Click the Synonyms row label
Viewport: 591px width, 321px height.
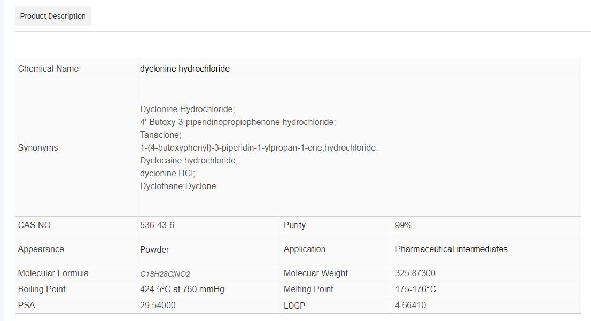tap(38, 147)
